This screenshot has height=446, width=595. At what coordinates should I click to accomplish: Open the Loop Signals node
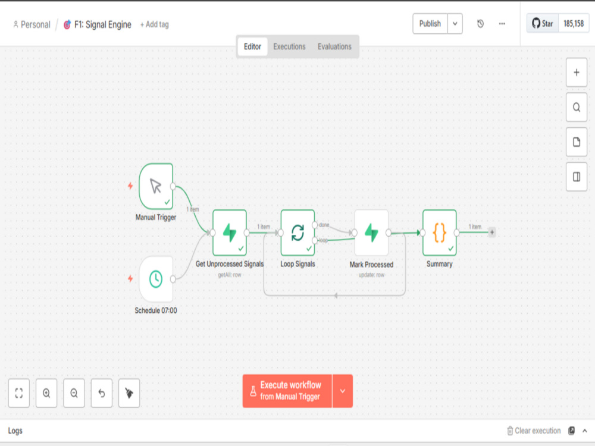click(x=298, y=233)
